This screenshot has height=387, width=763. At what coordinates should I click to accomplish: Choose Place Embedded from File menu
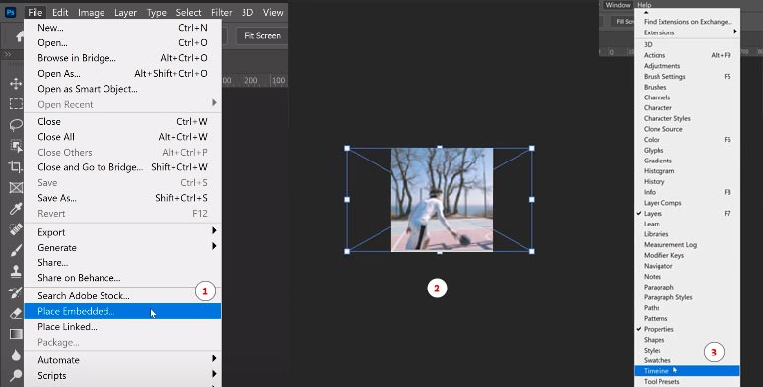click(122, 311)
